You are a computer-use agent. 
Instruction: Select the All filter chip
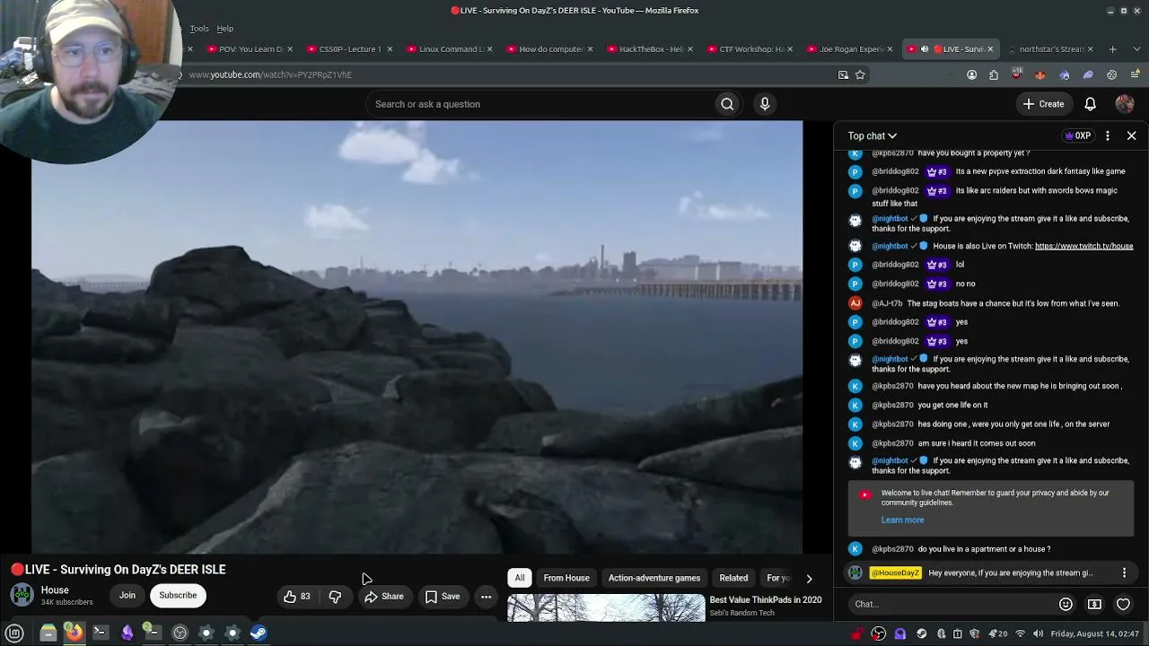pyautogui.click(x=520, y=579)
